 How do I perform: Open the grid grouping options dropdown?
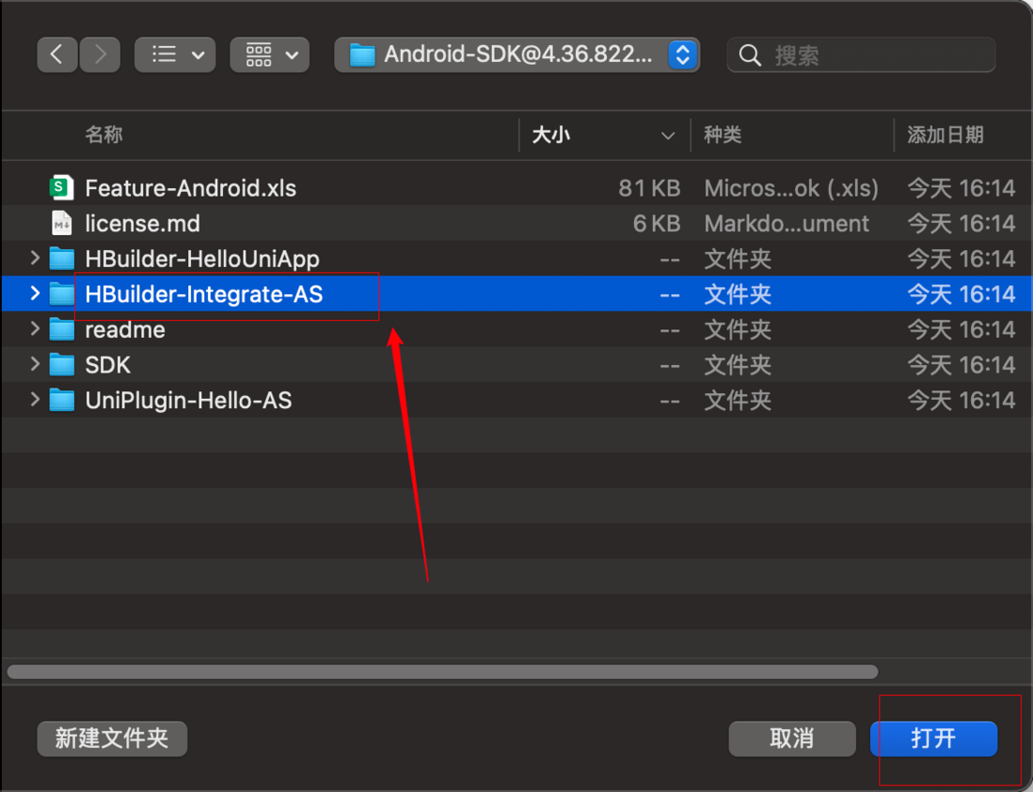[x=269, y=55]
